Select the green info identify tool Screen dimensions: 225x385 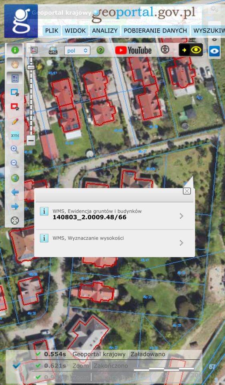coord(15,51)
